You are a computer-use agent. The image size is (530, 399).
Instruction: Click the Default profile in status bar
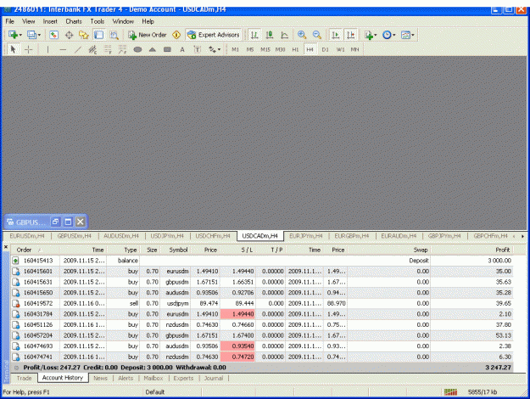[x=154, y=392]
